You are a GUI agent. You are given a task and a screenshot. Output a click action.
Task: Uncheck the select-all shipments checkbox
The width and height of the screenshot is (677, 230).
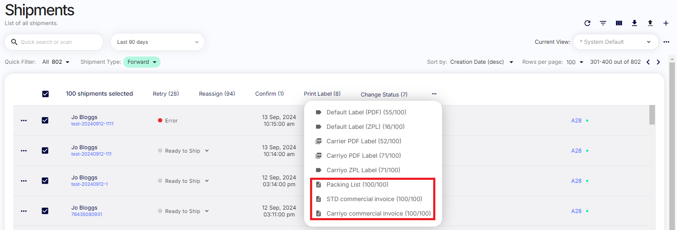click(x=45, y=94)
